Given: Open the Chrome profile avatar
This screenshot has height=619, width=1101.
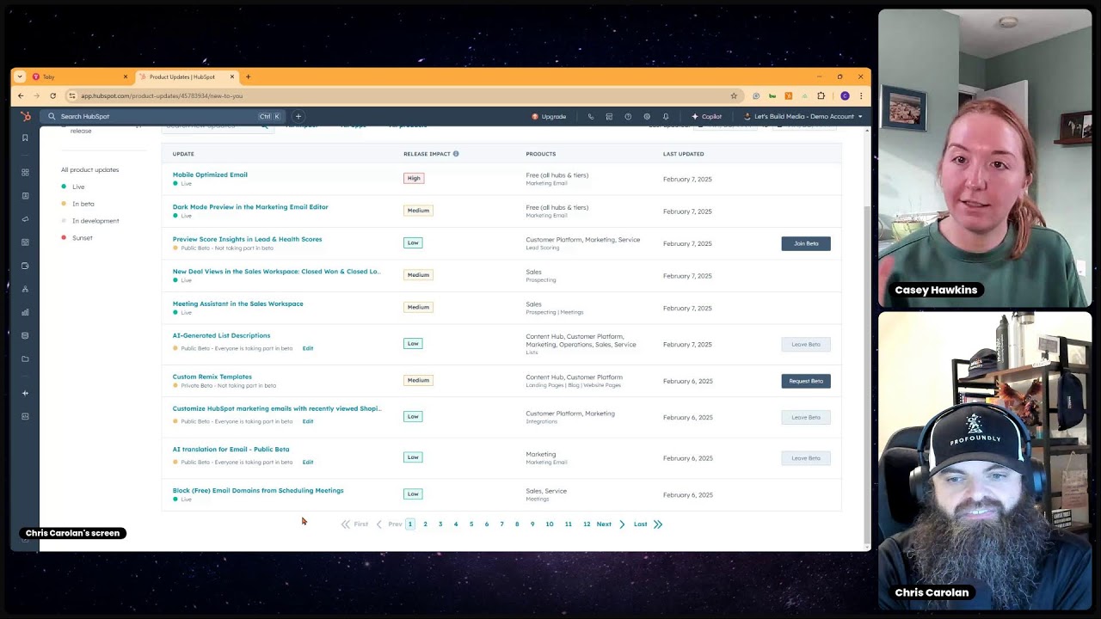Looking at the screenshot, I should coord(846,95).
